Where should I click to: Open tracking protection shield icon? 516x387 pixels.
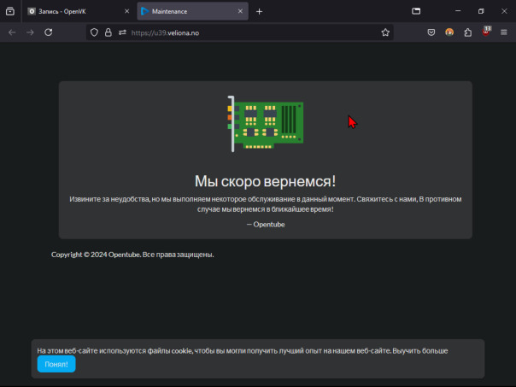[94, 32]
